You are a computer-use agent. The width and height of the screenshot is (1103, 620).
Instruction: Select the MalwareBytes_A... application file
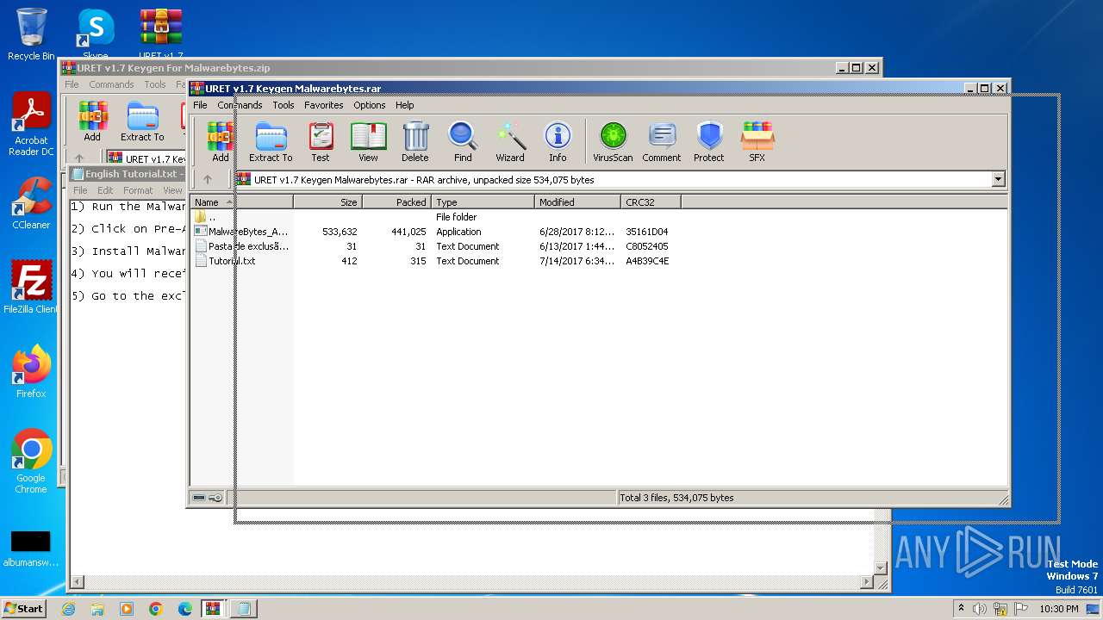241,232
